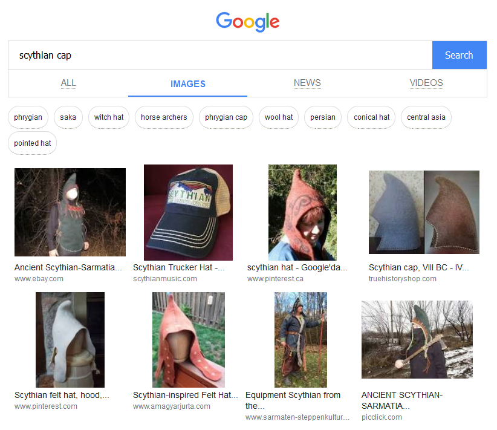Open the Equipment Scythian from the... link
The image size is (497, 430).
[293, 400]
